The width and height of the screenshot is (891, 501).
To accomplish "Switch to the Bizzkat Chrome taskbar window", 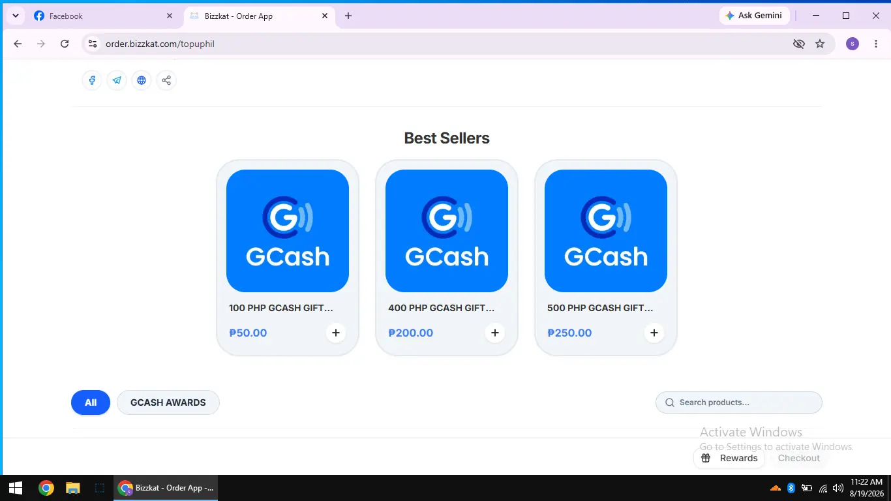I will point(166,488).
